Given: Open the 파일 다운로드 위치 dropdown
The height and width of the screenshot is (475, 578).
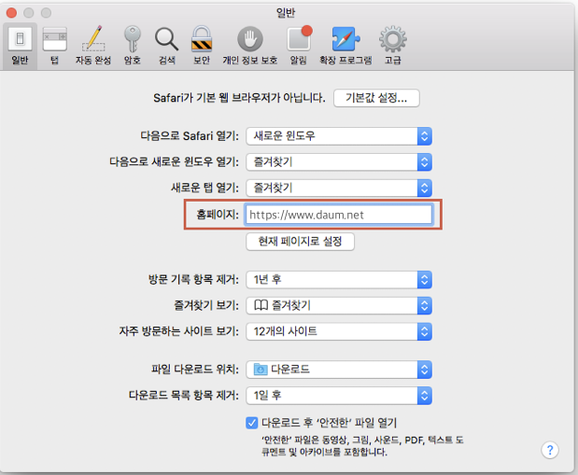Looking at the screenshot, I should tap(339, 370).
